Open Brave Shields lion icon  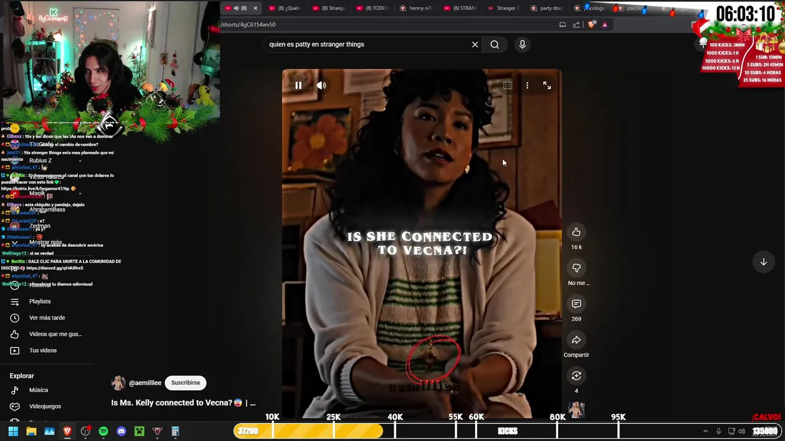click(x=591, y=24)
